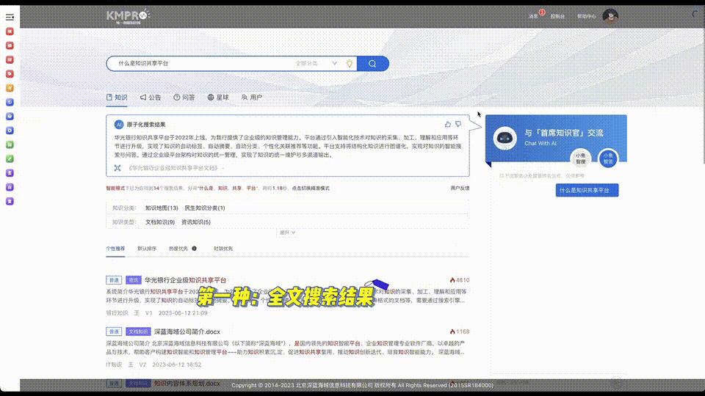Viewport: 705px width, 396px height.
Task: Filter by 资讯知识(5)
Action: pyautogui.click(x=196, y=222)
